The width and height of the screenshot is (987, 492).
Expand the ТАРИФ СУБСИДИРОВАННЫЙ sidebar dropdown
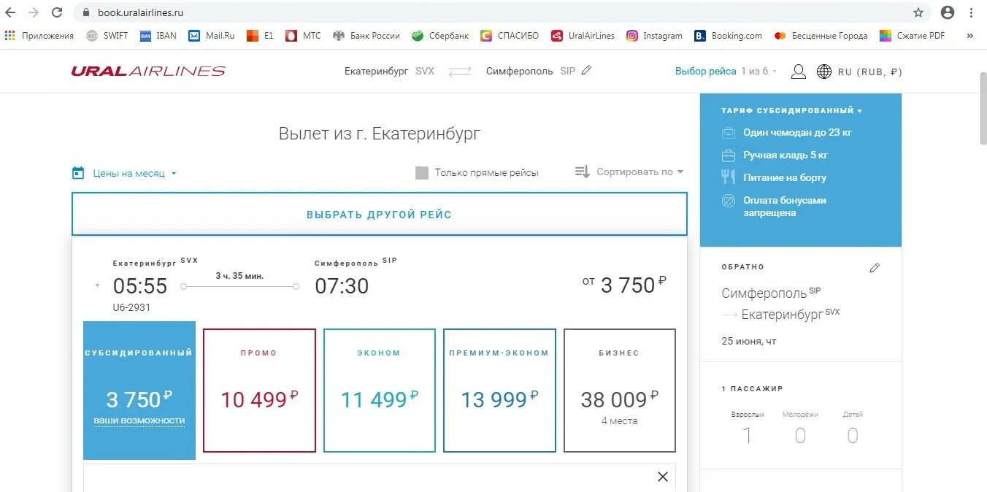point(791,111)
